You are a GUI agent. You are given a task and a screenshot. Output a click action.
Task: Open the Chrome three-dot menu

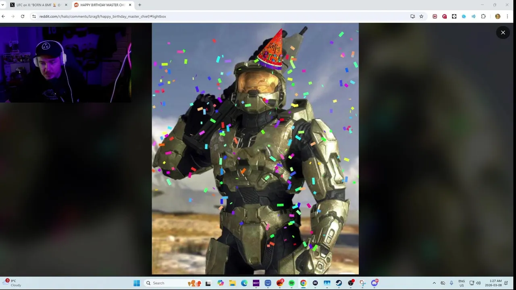(x=508, y=17)
